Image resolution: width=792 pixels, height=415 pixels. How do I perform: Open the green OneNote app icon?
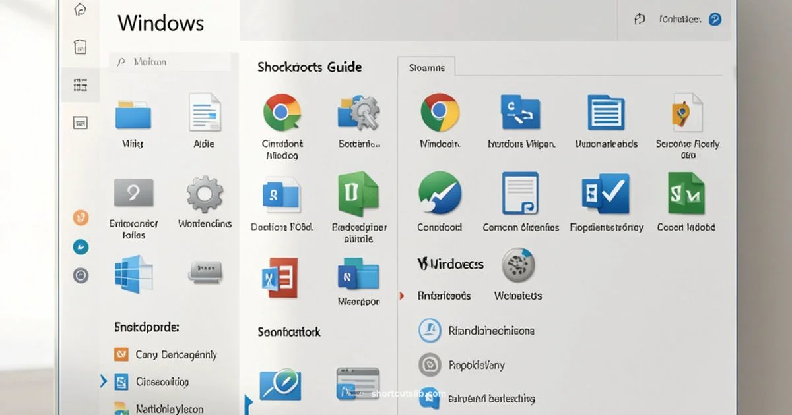pos(358,194)
